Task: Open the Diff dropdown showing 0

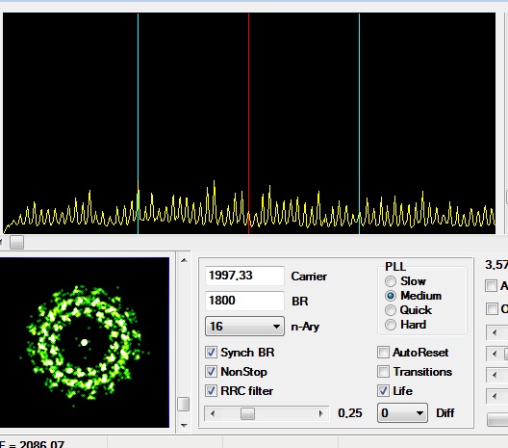Action: point(402,413)
